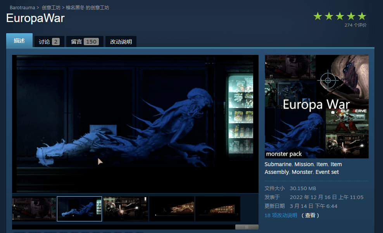Open the 留言 comments tab
The image size is (383, 233).
point(84,42)
